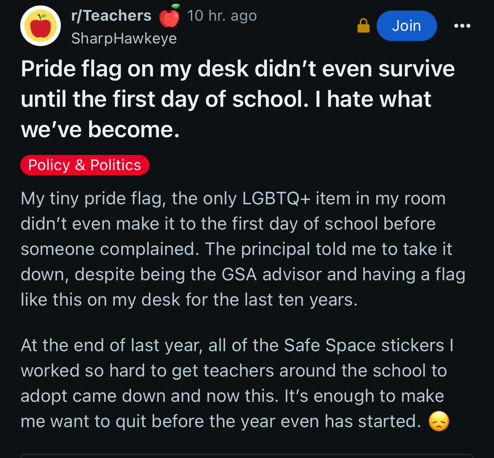Click the bordered box below the post
Screen dimensions: 494x458
[247, 455]
